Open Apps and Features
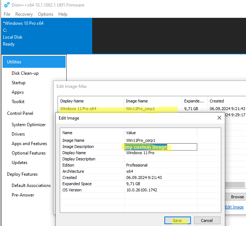Viewport: 246px width, 226px height. coord(30,144)
